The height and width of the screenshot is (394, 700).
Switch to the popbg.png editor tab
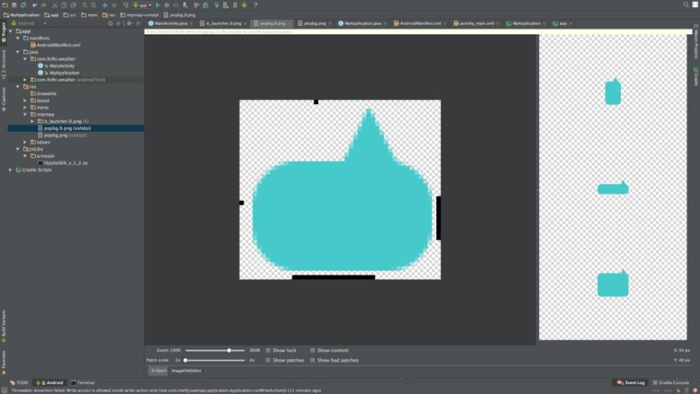314,23
